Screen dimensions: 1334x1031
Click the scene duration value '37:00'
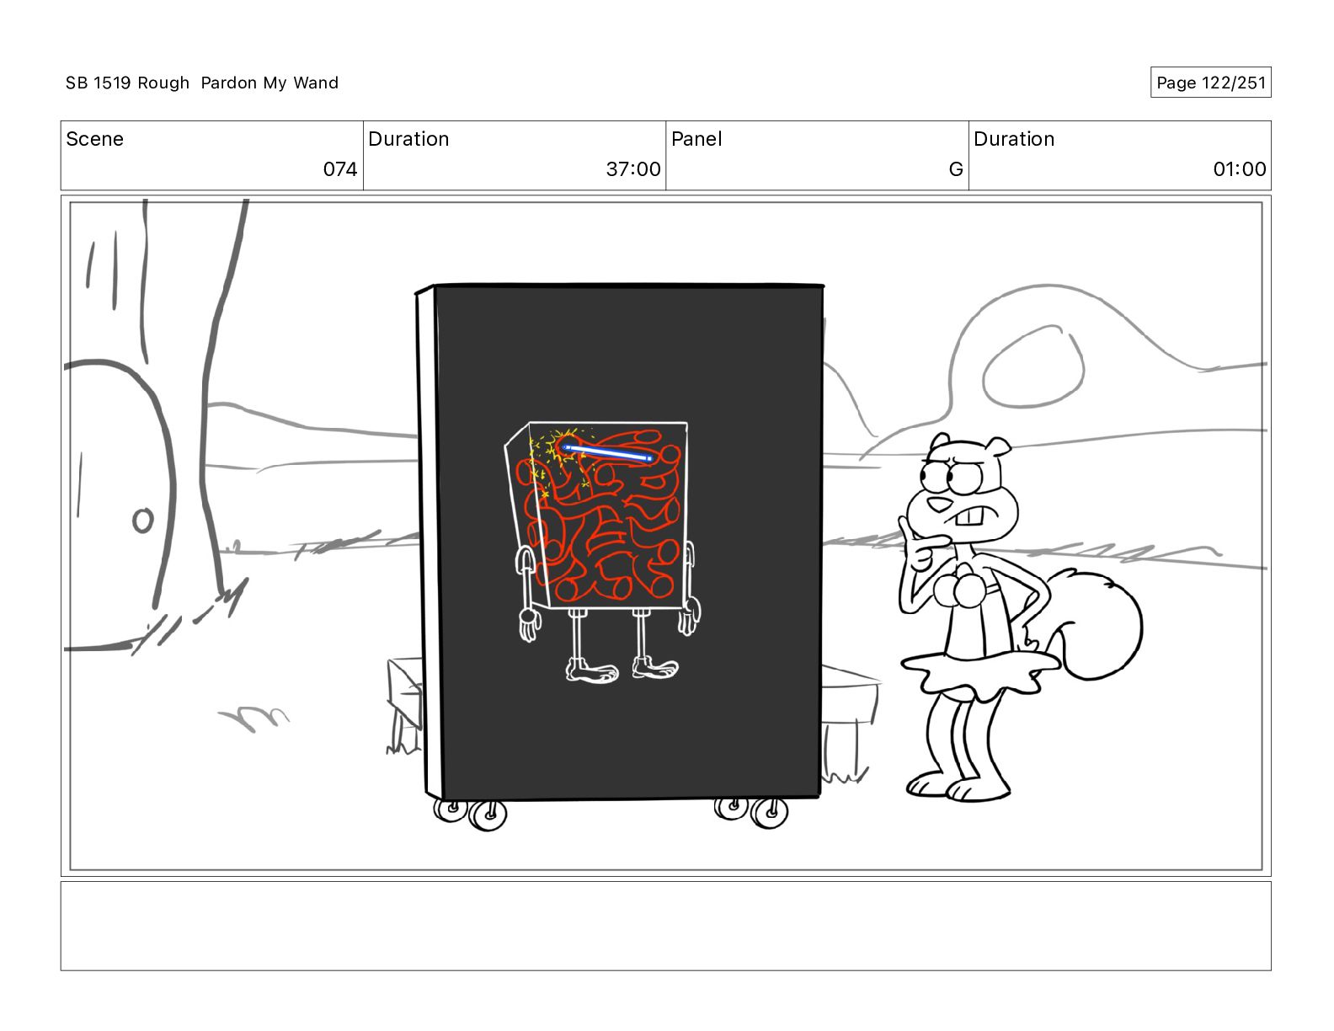point(633,169)
